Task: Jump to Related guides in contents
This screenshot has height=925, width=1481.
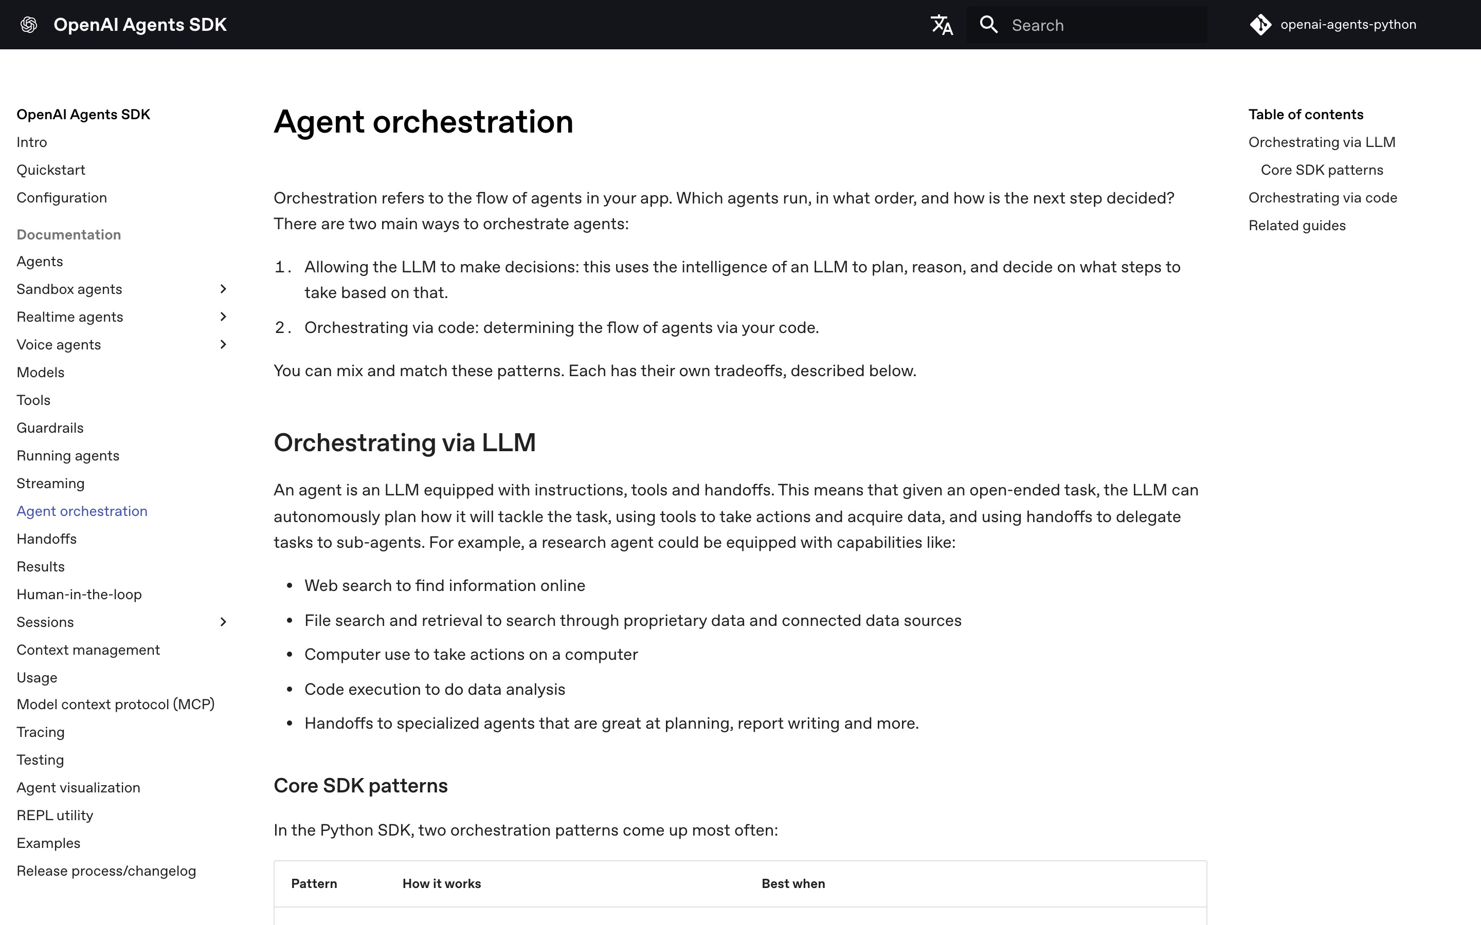Action: tap(1297, 226)
